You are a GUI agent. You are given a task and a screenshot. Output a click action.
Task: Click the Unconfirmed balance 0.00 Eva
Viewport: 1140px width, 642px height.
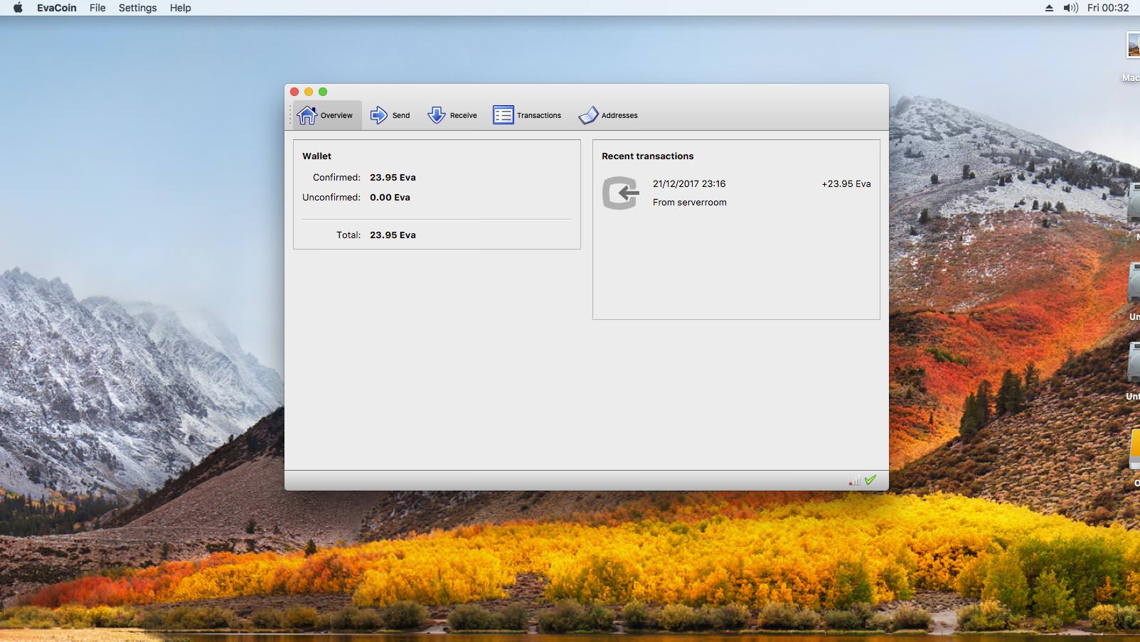coord(390,198)
